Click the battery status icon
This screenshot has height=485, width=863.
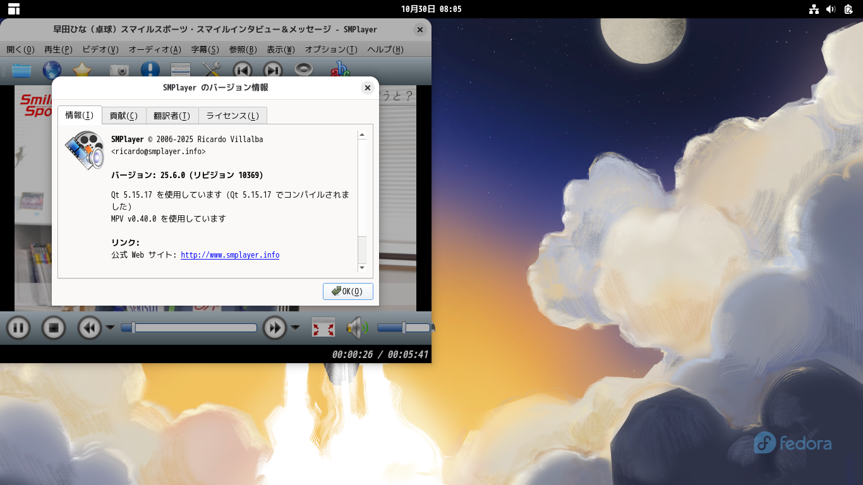point(848,9)
